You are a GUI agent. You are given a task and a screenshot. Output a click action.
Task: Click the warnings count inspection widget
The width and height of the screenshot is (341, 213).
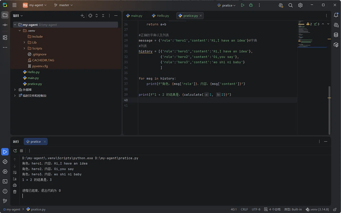pyautogui.click(x=309, y=24)
